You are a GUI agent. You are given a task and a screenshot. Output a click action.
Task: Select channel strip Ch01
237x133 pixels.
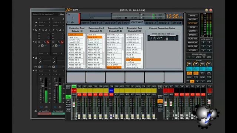(x=74, y=86)
